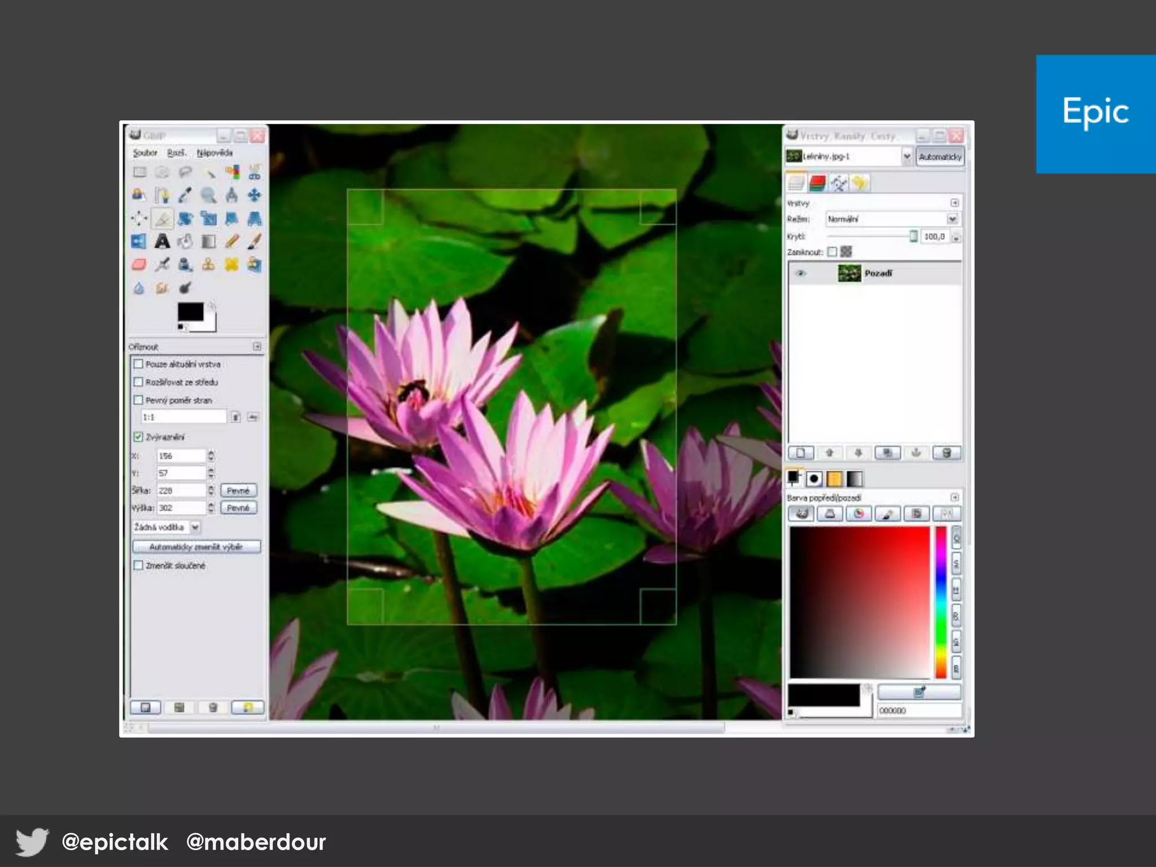Uncheck the 'Zvýraznění' checkbox

coord(138,437)
